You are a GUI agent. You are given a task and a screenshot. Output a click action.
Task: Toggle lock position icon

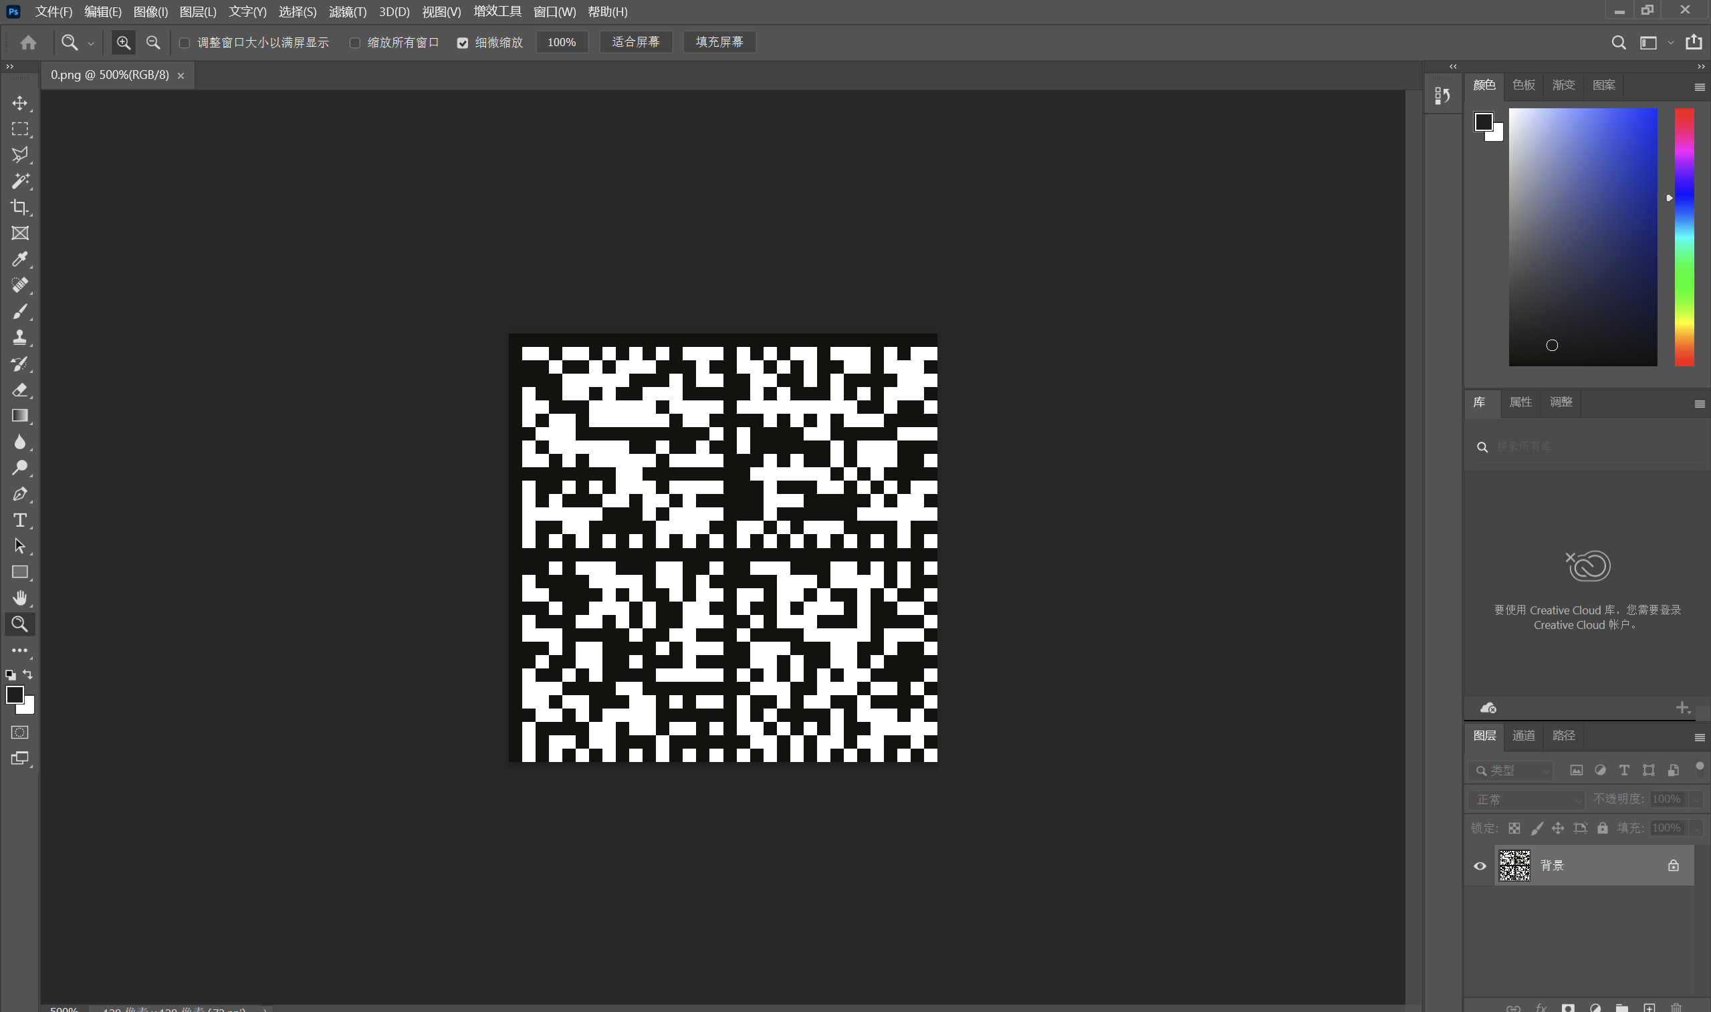pos(1558,828)
